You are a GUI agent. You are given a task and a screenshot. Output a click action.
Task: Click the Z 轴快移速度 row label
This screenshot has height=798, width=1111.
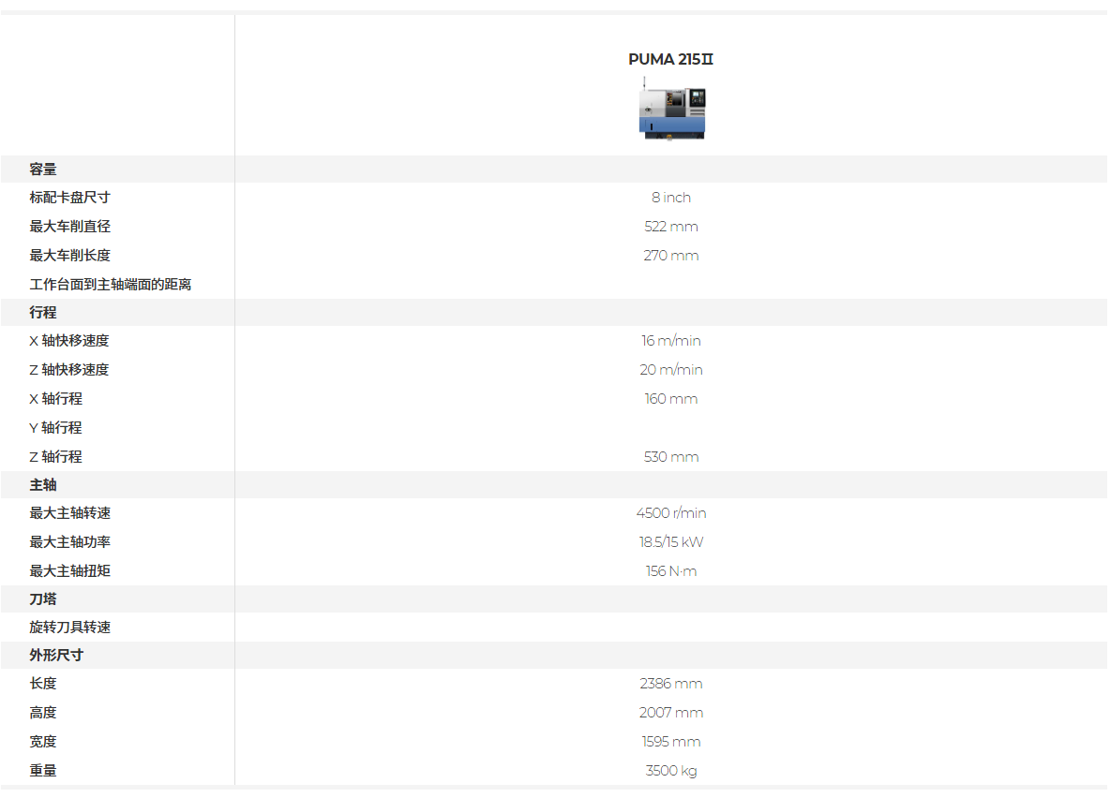(68, 370)
